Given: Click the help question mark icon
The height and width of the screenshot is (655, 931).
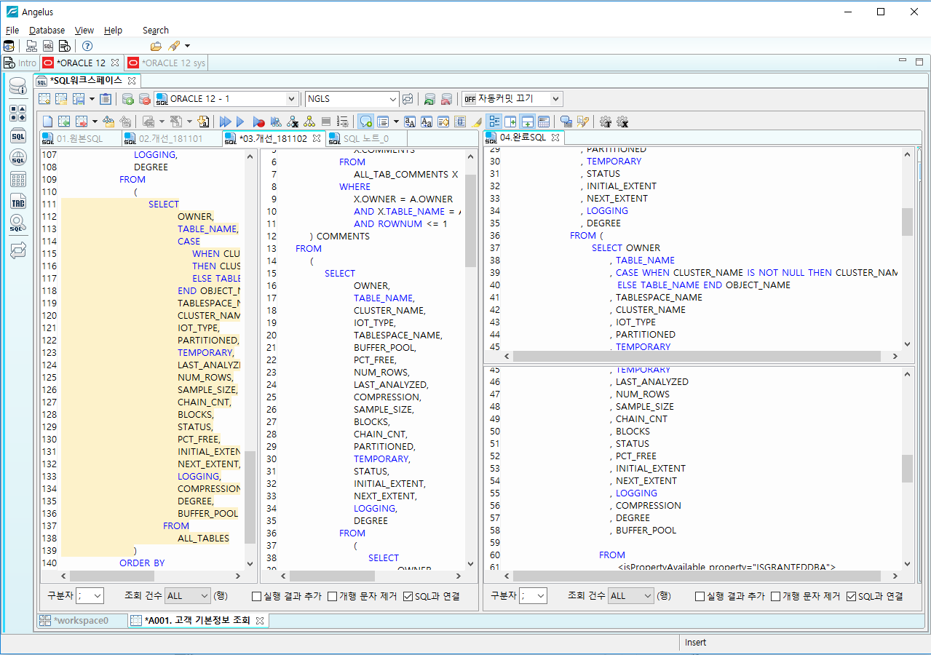Looking at the screenshot, I should click(87, 46).
